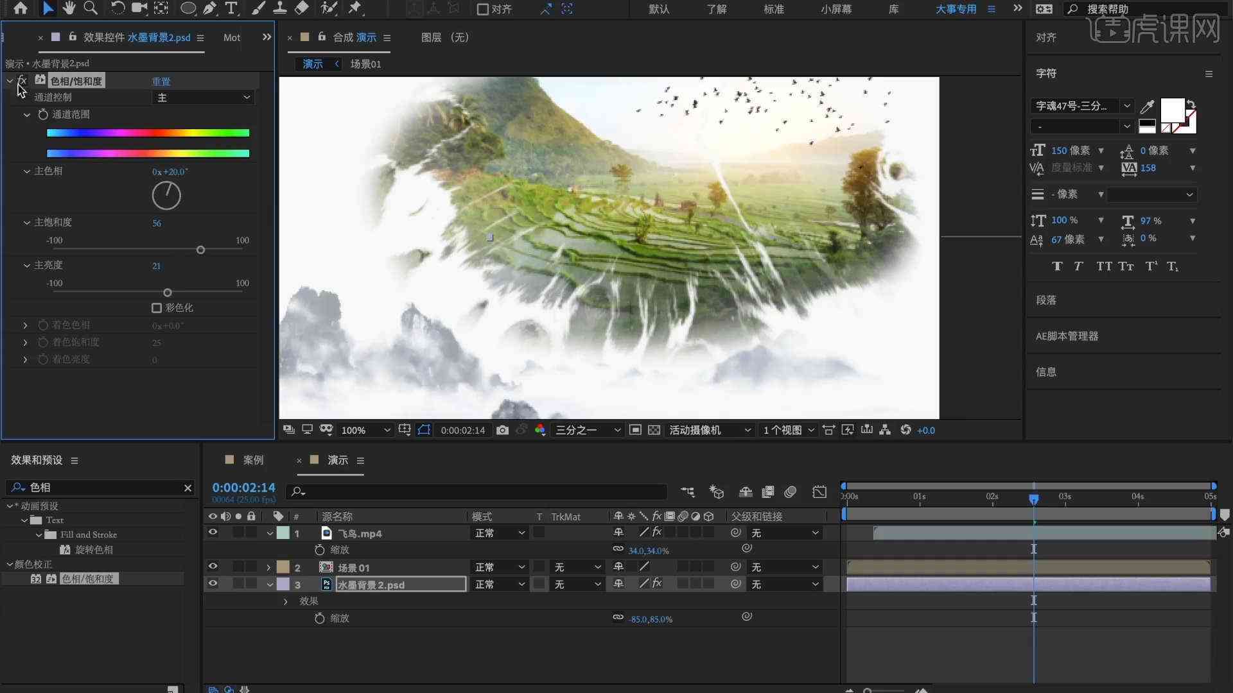Viewport: 1233px width, 693px height.
Task: Select the Zoom magnifier tool
Action: 91,8
